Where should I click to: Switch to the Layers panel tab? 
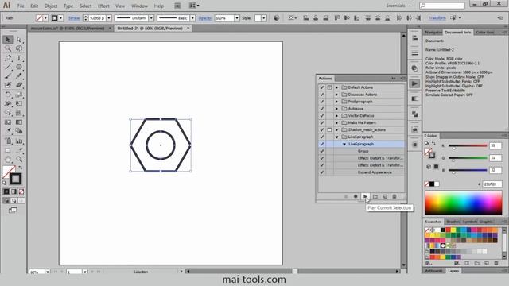tap(453, 271)
